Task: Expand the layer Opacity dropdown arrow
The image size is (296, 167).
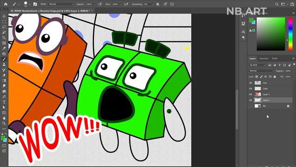Action: [x=294, y=71]
